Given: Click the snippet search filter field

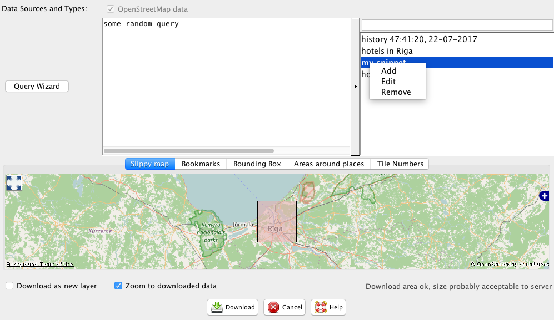Looking at the screenshot, I should (x=457, y=25).
